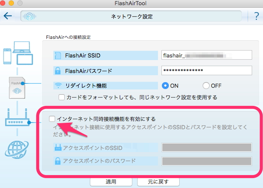Click the SD card icon beside FlashAir SSID
Screen dimensions: 263x188
coord(58,55)
